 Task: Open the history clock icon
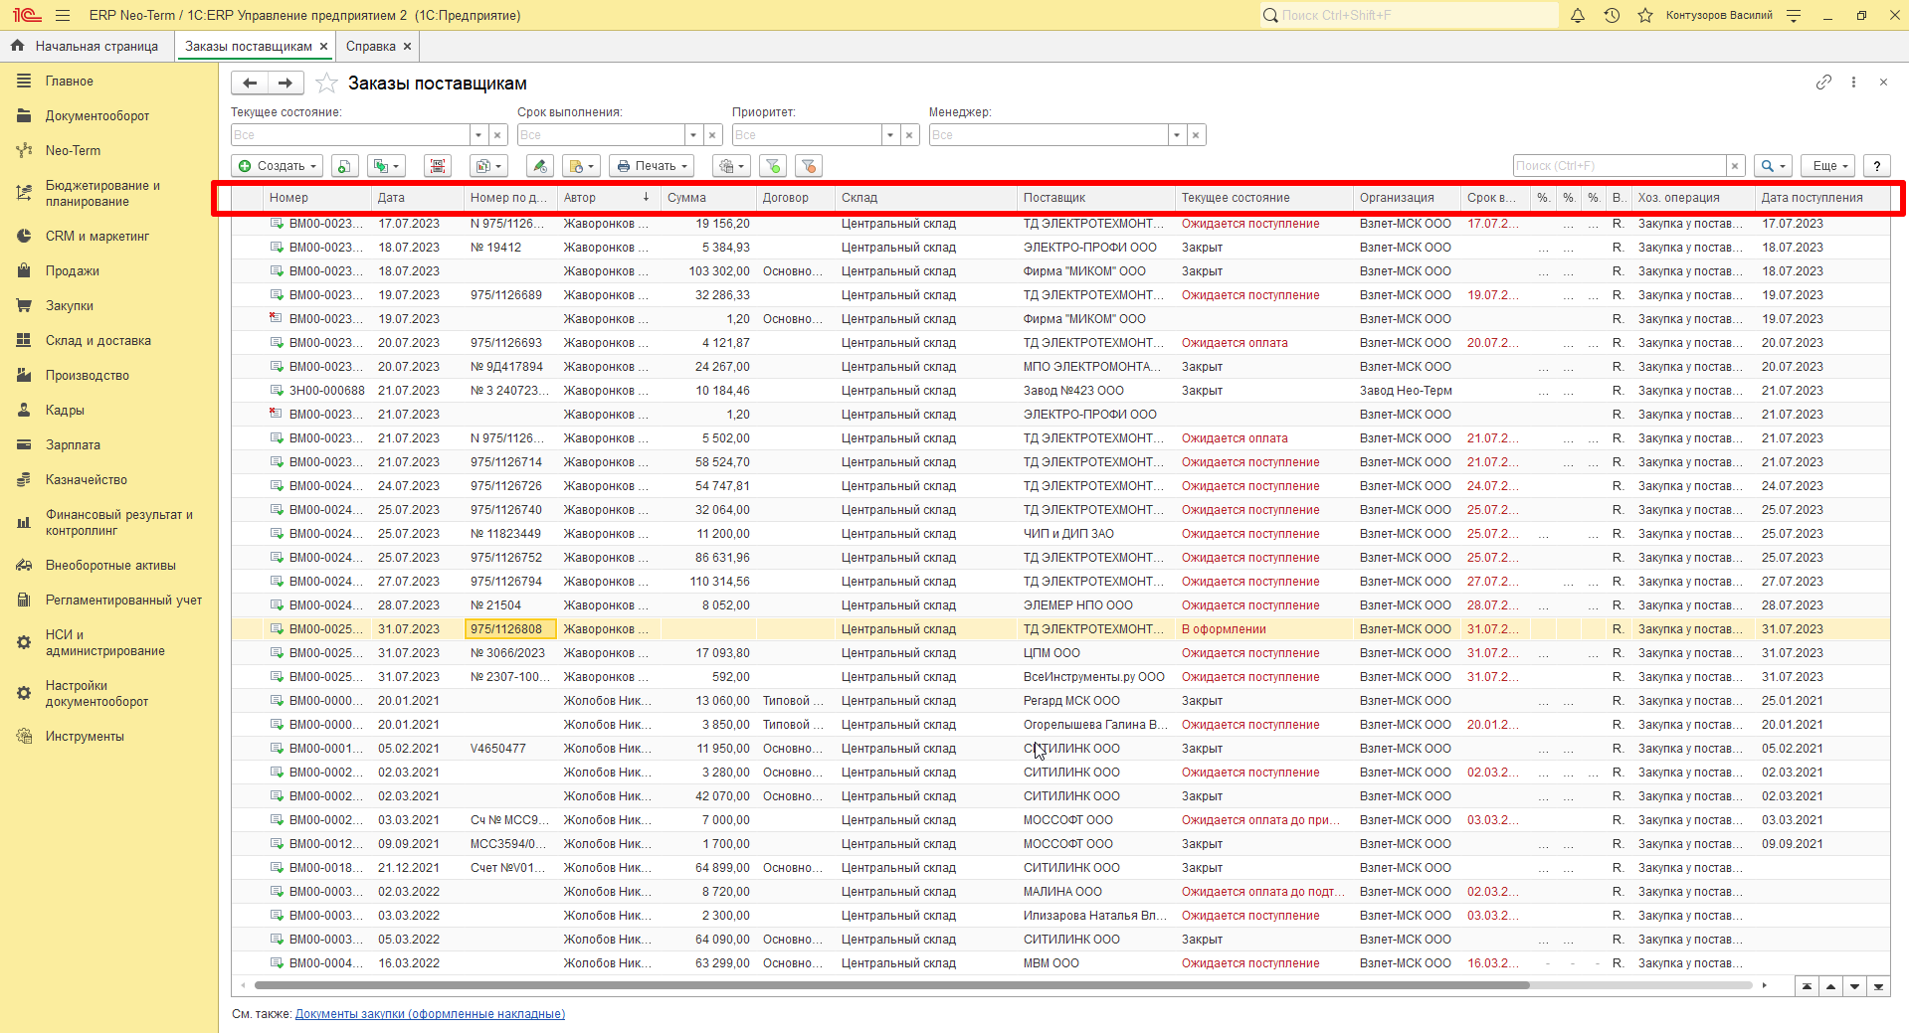pos(1612,15)
